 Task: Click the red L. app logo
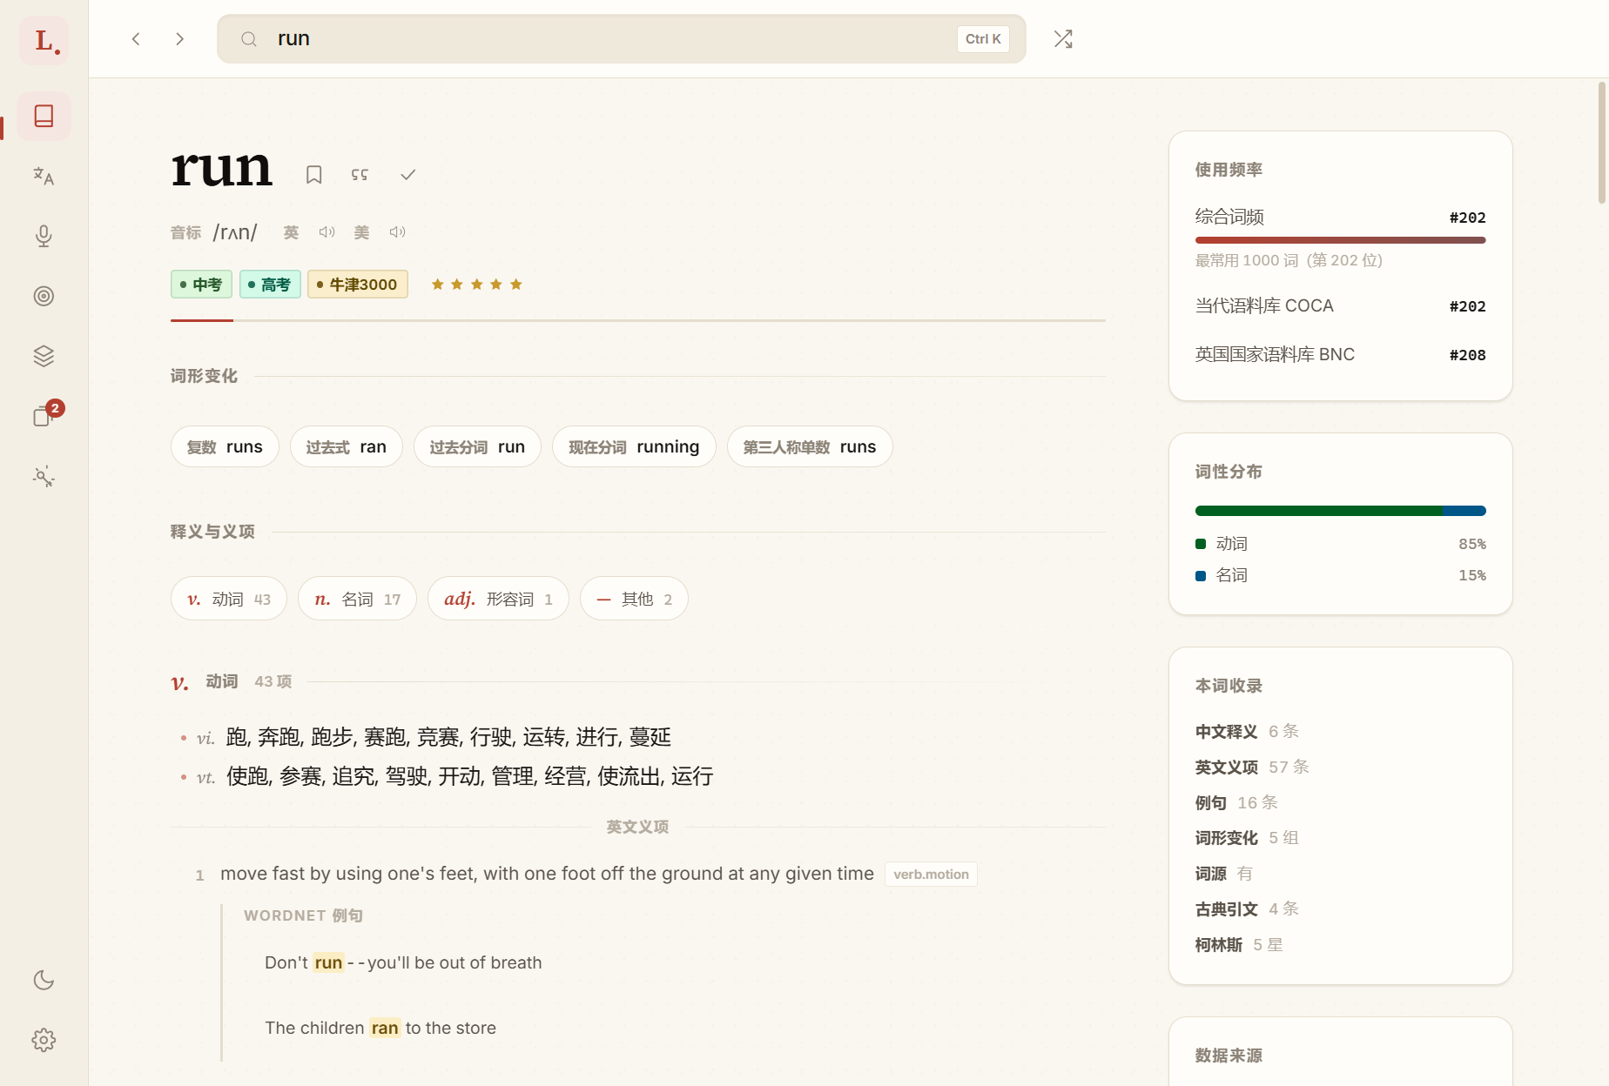pyautogui.click(x=44, y=40)
